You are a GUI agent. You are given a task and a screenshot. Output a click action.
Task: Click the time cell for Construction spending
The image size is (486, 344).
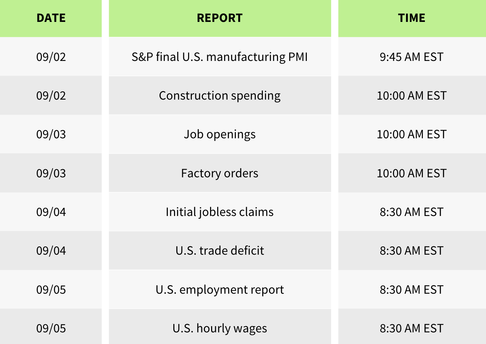click(412, 95)
